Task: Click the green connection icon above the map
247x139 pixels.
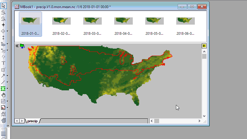Action: click(x=22, y=46)
